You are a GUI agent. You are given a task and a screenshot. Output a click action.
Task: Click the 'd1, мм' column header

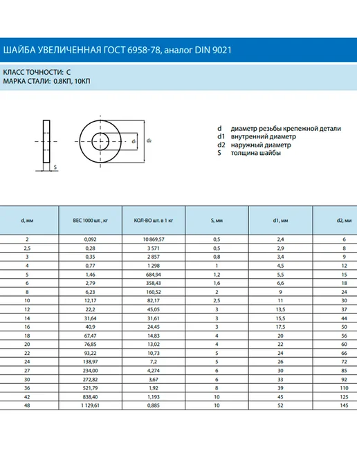[280, 221]
